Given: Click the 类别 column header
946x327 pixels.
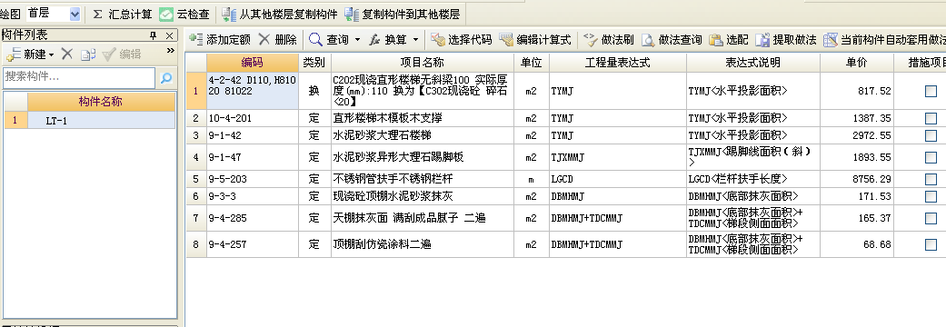Looking at the screenshot, I should pos(314,63).
